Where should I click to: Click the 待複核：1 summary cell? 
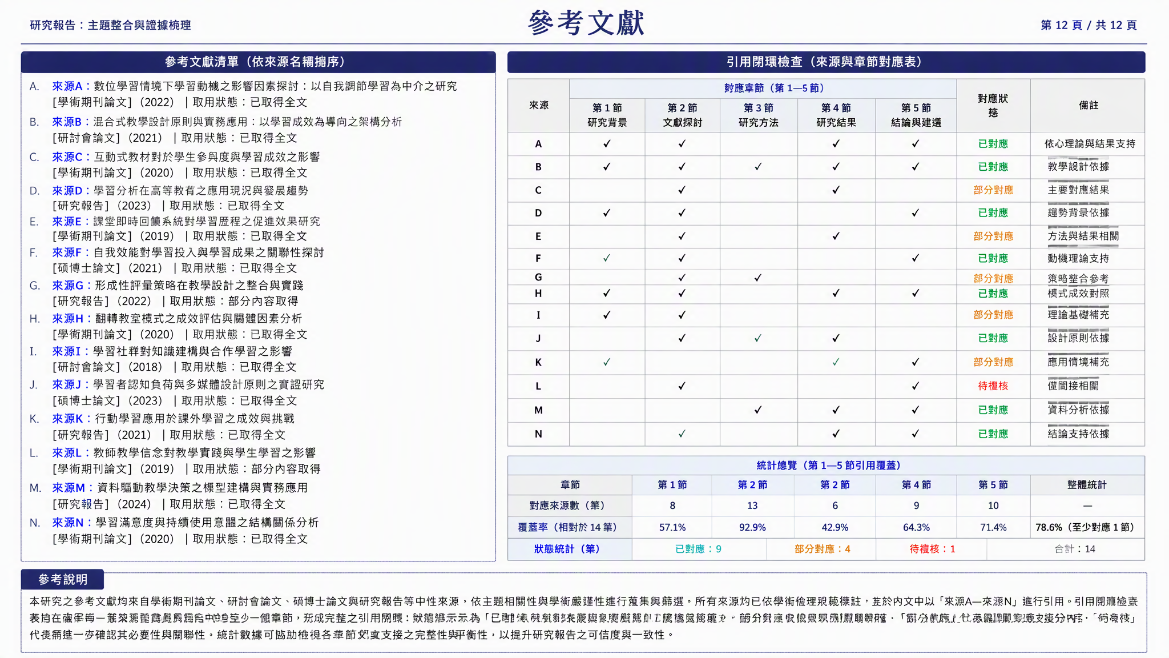932,549
